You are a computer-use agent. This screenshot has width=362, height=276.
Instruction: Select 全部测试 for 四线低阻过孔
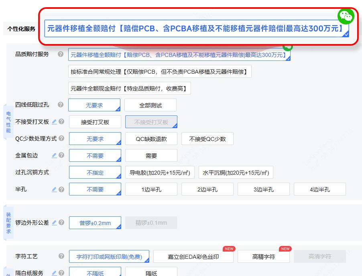(x=150, y=105)
